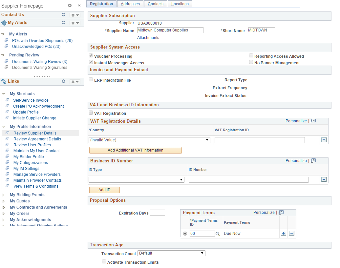Look up Payment Terms ID with magnifier

[x=218, y=234]
